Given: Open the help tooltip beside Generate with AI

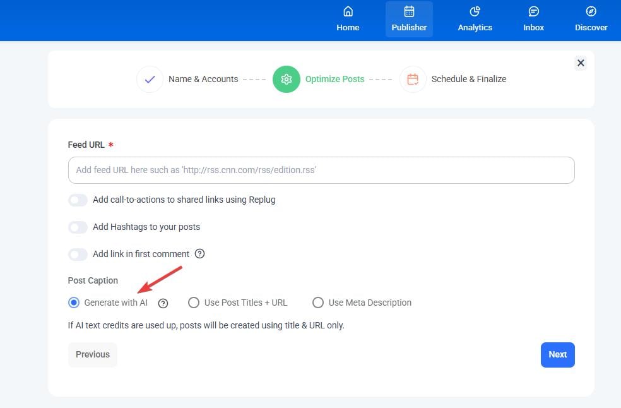Looking at the screenshot, I should click(x=163, y=303).
